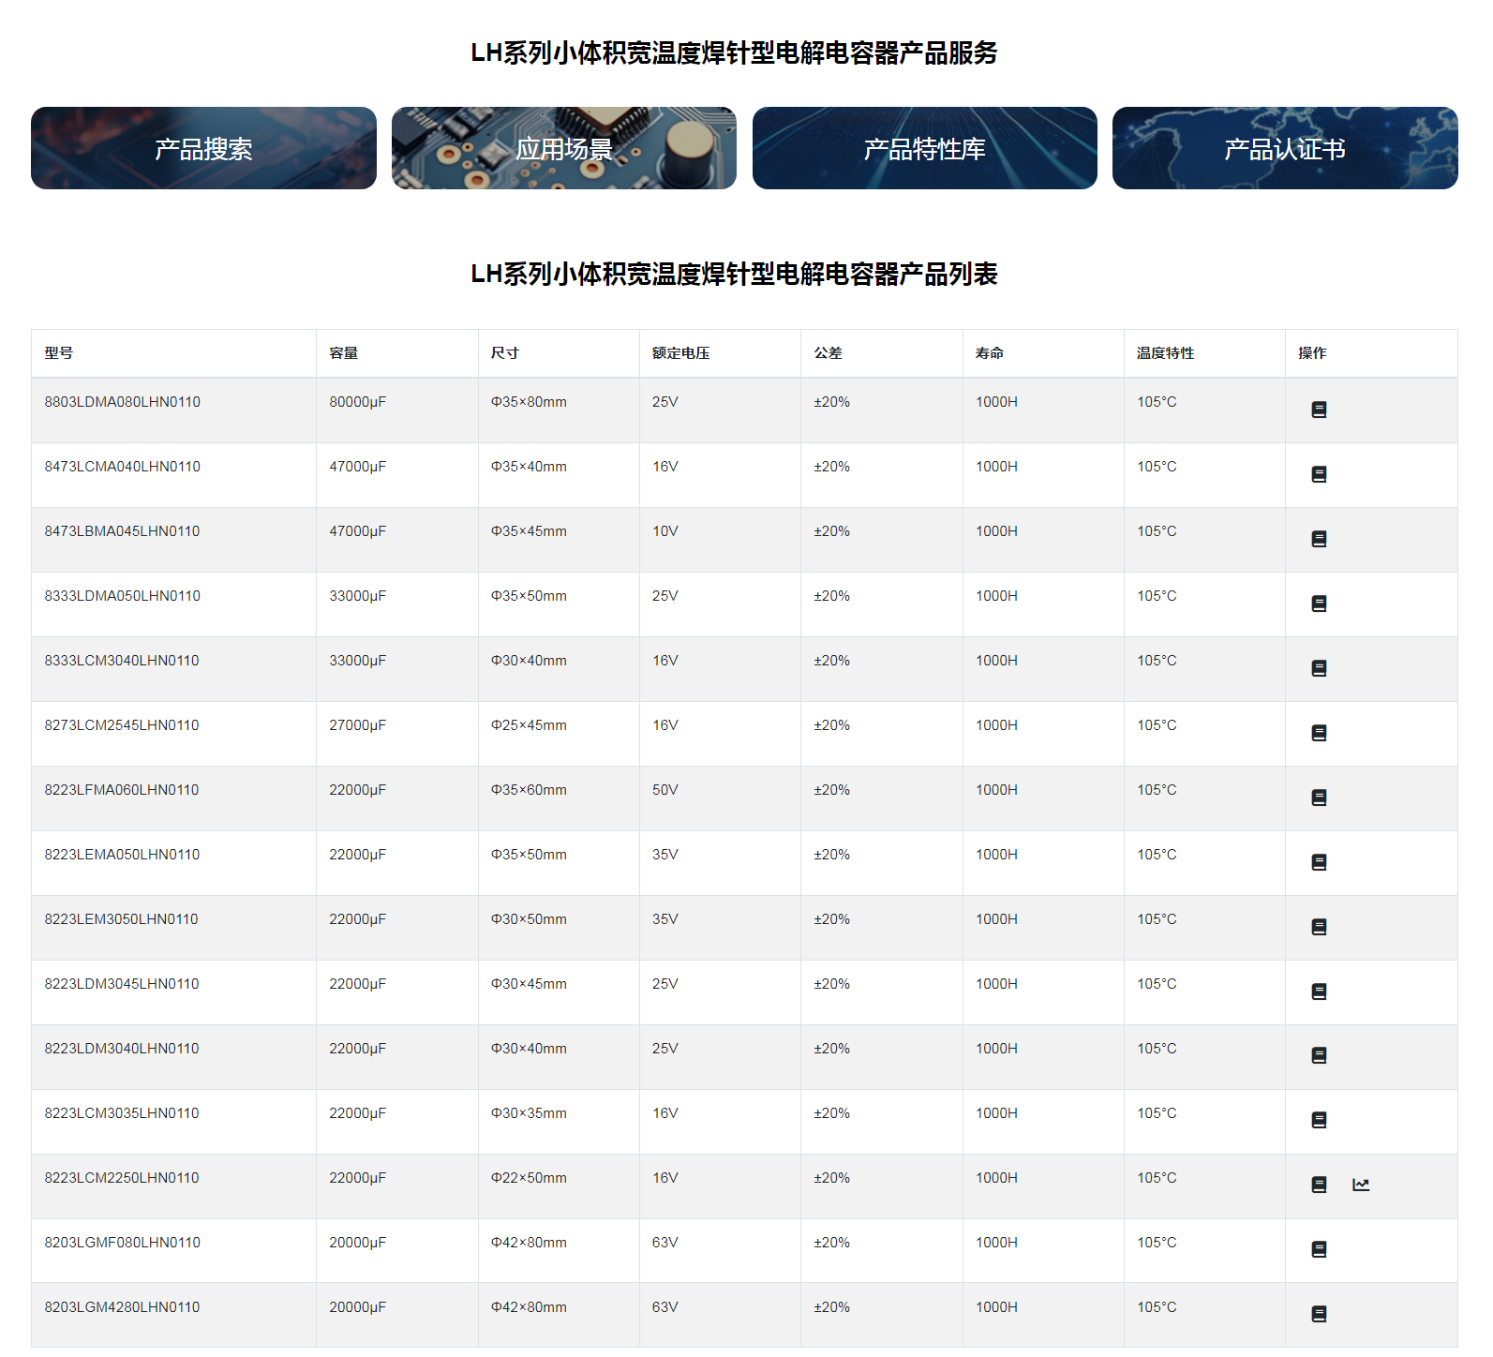1493x1357 pixels.
Task: Open datasheet icon for 8223LFMA060LHN0110
Action: (1318, 798)
